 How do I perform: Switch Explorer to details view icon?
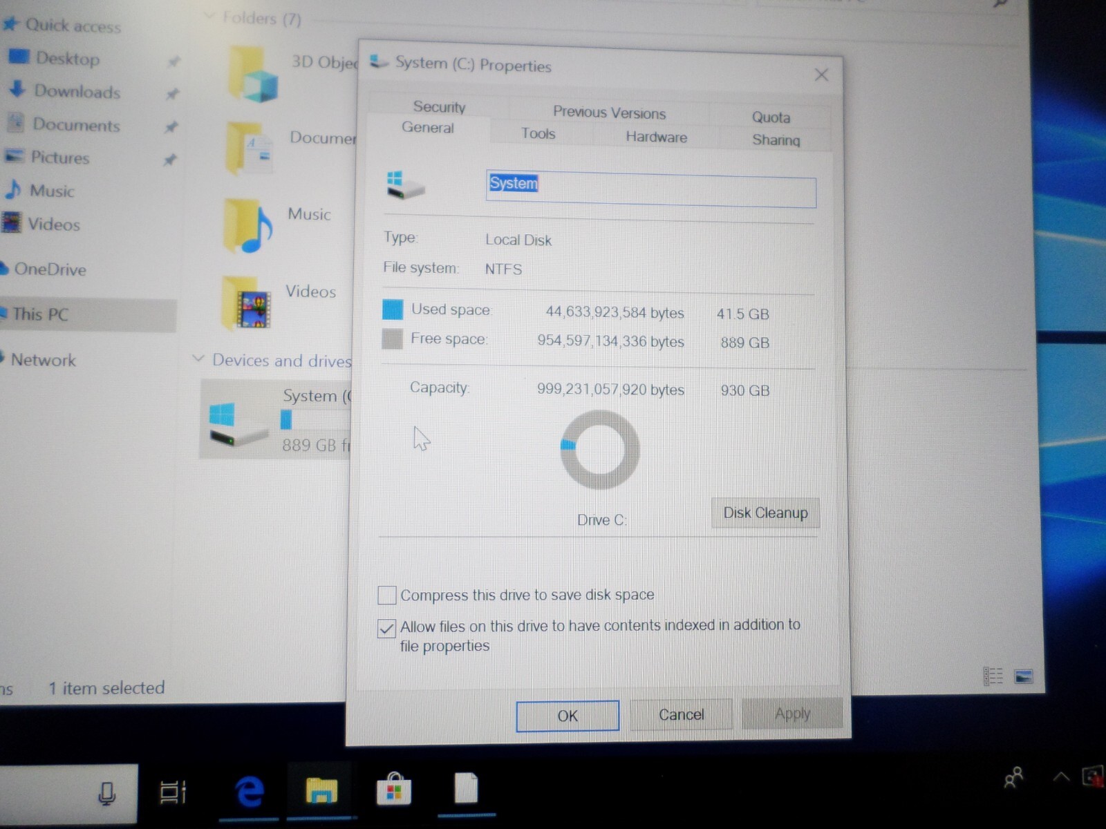tap(993, 676)
